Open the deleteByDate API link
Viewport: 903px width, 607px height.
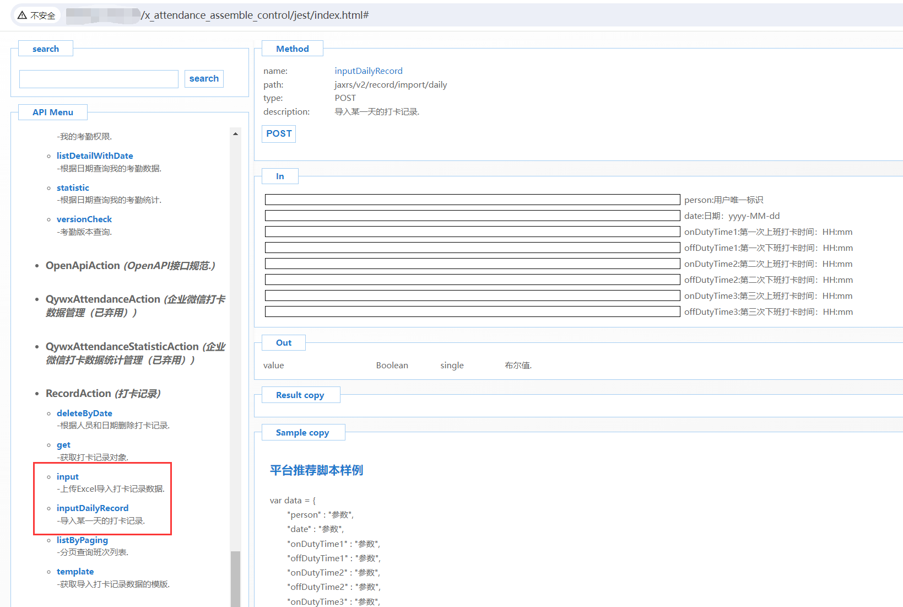point(84,413)
